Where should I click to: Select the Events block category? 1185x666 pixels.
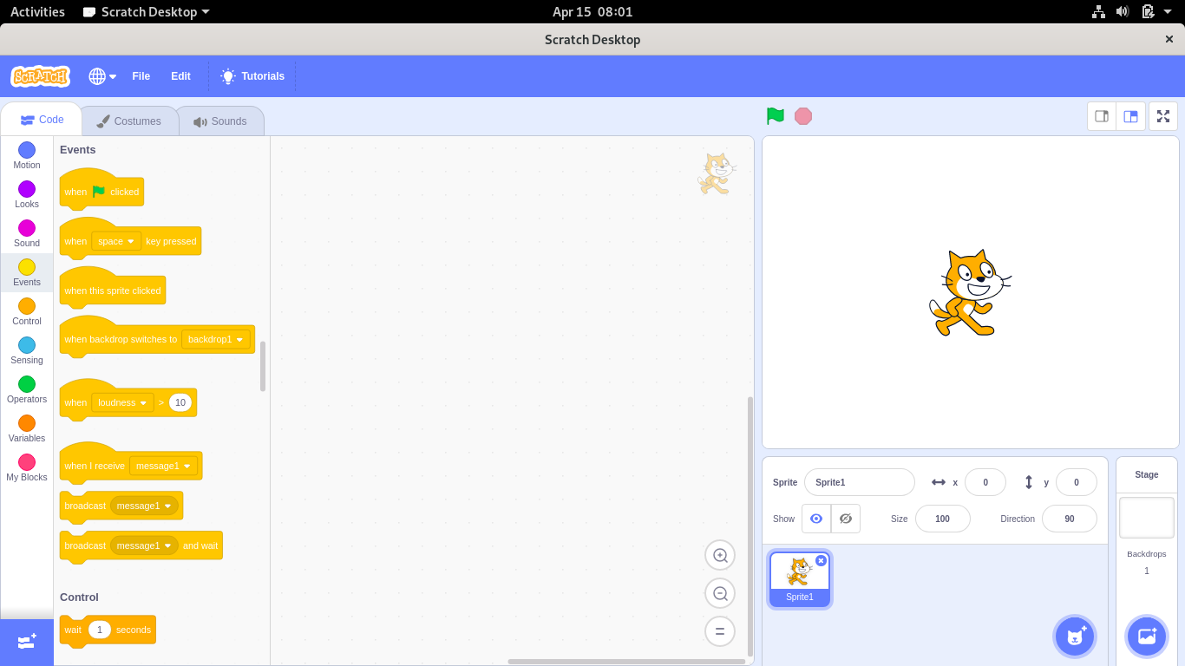(27, 273)
